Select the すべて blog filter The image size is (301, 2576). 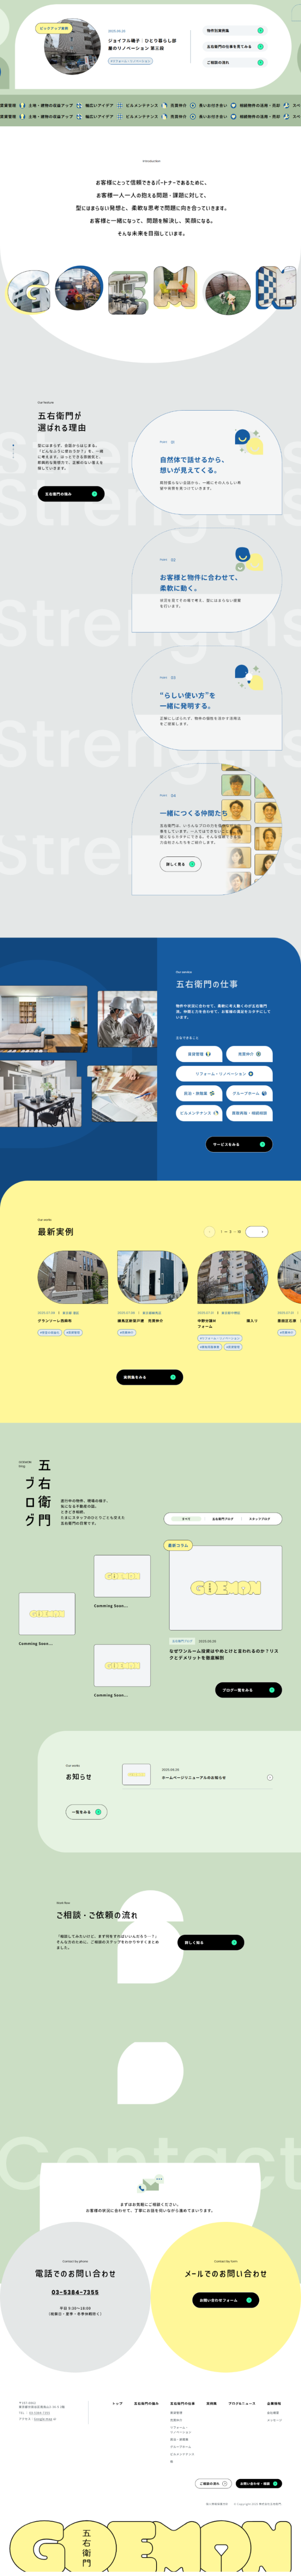coord(185,1518)
